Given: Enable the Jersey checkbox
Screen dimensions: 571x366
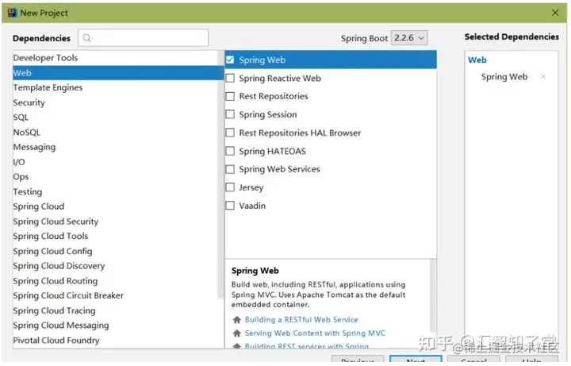Looking at the screenshot, I should click(x=230, y=187).
